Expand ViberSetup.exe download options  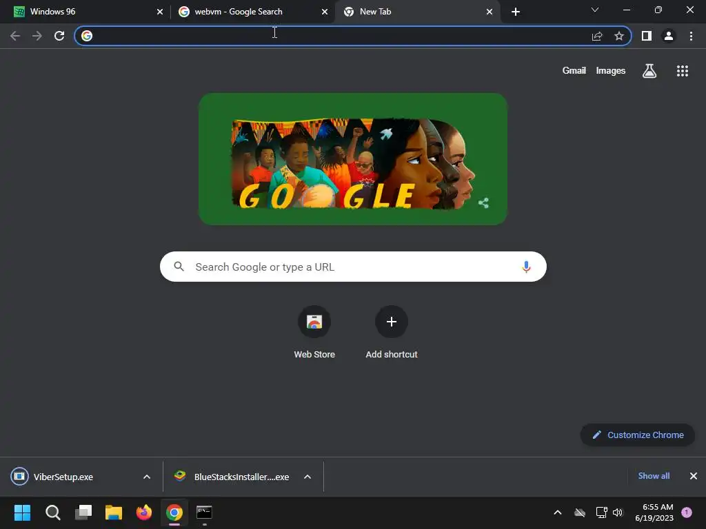pos(147,477)
